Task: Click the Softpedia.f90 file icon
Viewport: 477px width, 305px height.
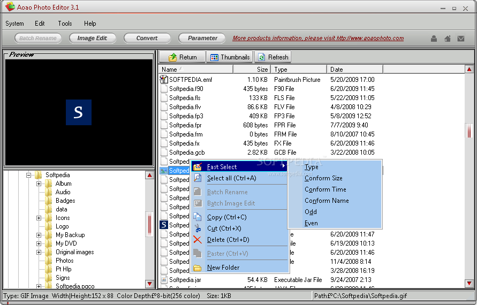Action: (x=164, y=88)
